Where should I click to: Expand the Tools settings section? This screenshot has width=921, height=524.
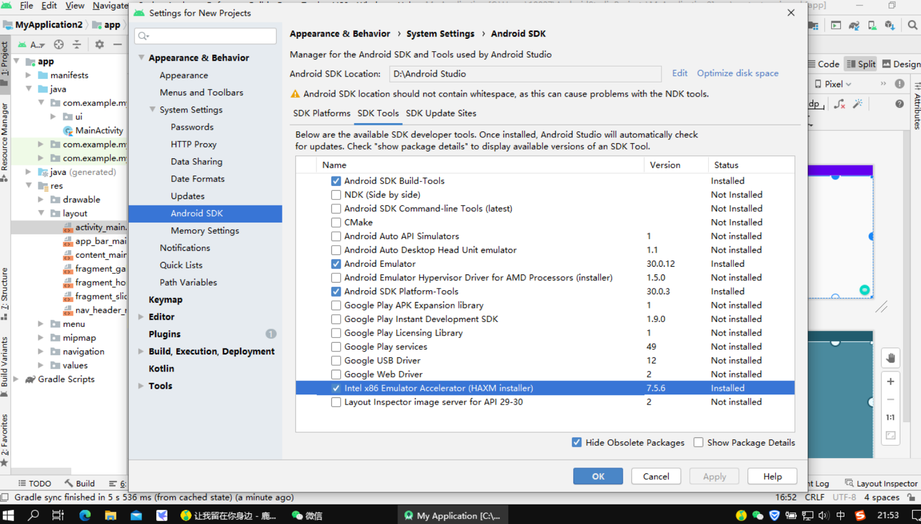[142, 386]
